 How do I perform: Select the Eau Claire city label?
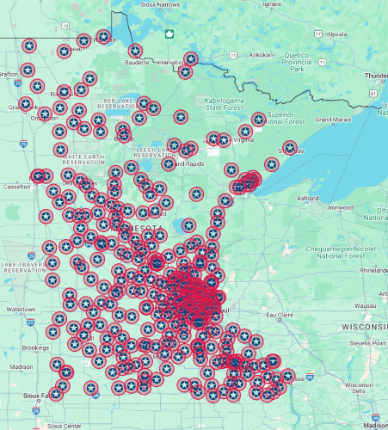(280, 315)
